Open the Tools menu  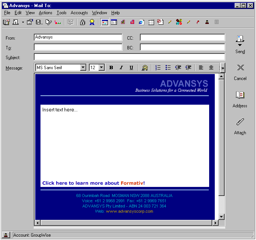(x=61, y=13)
